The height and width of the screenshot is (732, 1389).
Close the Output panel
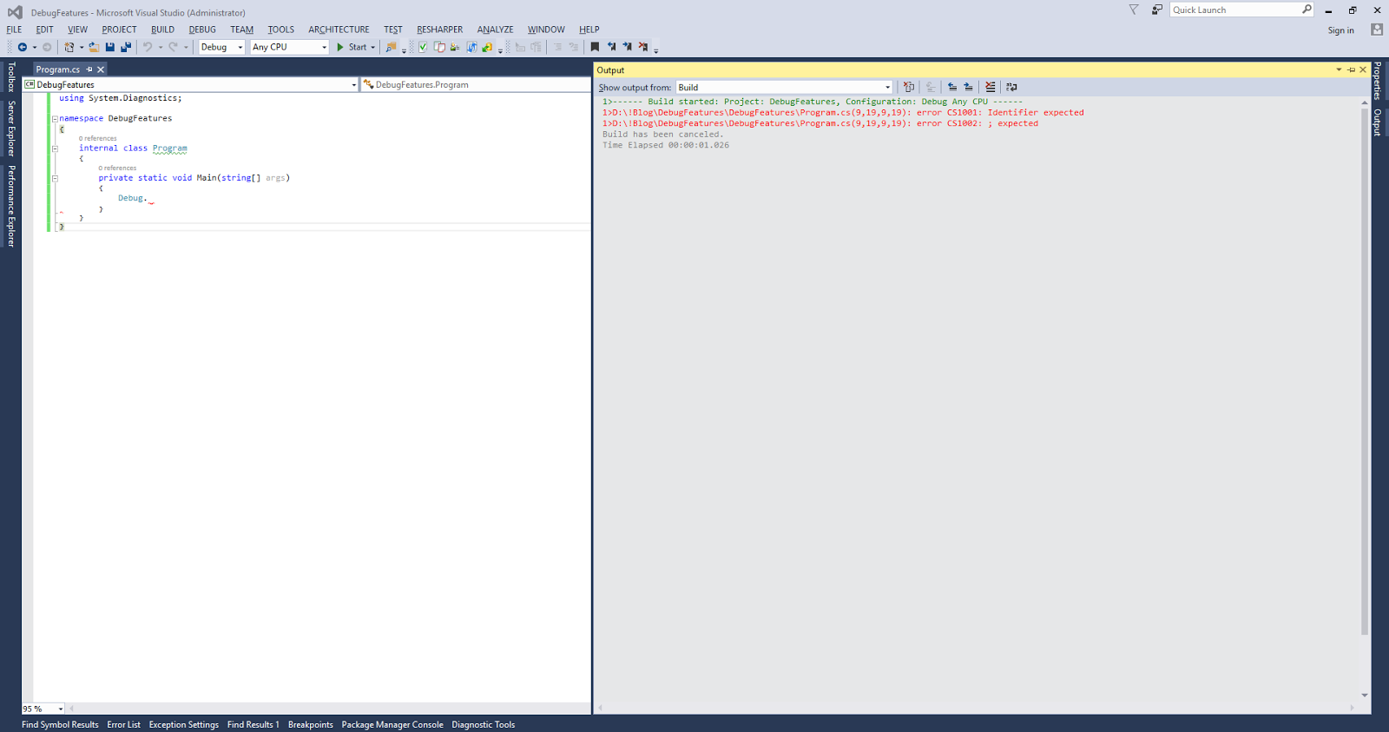click(x=1363, y=69)
